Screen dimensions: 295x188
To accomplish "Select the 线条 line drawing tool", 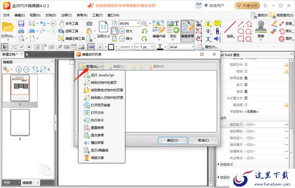I will 230,30.
